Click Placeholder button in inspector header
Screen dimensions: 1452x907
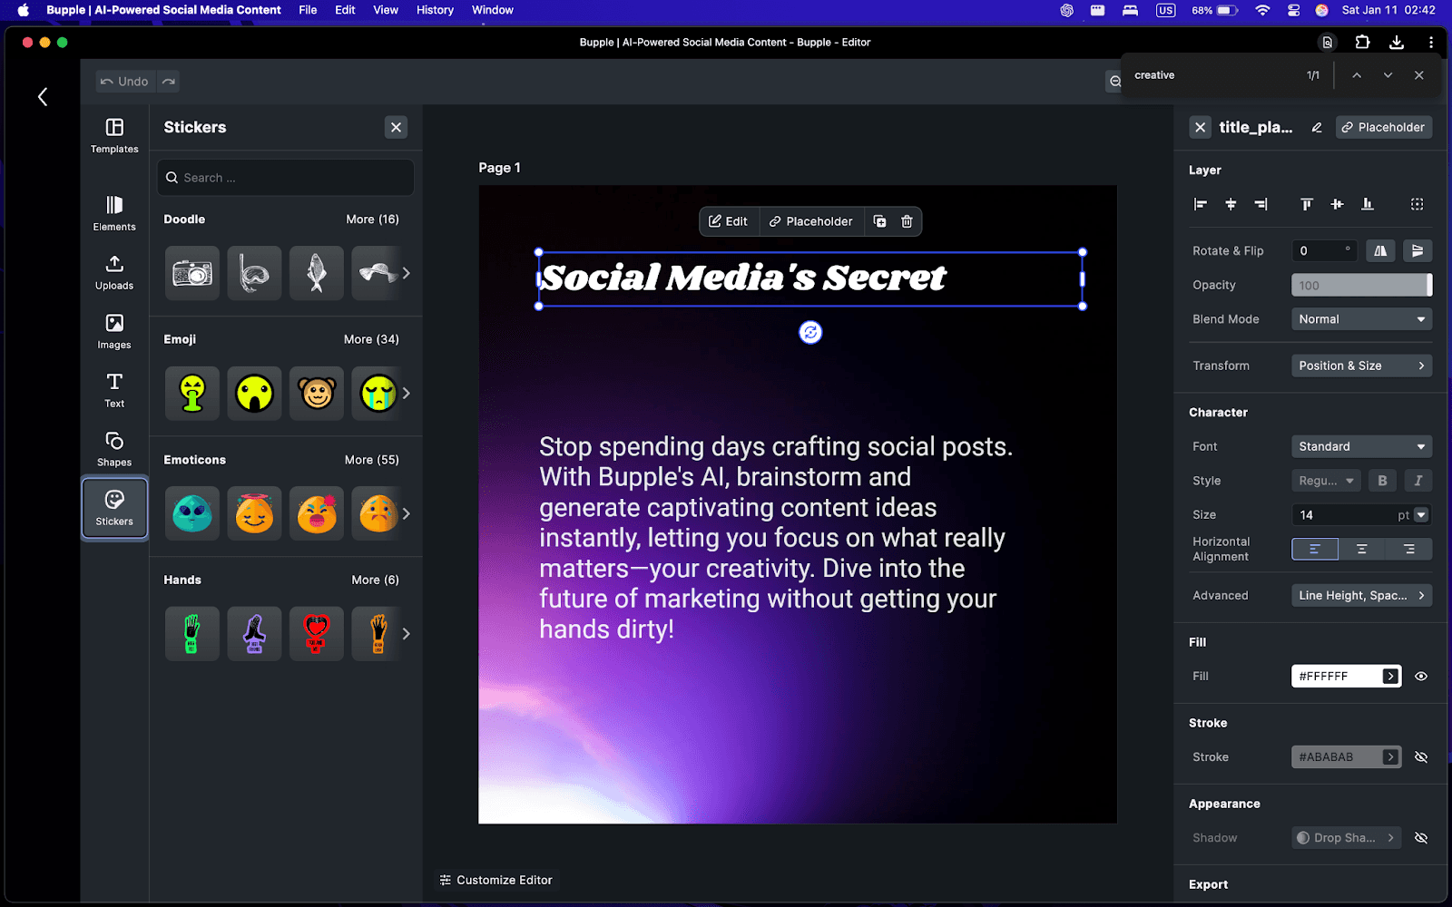tap(1384, 128)
